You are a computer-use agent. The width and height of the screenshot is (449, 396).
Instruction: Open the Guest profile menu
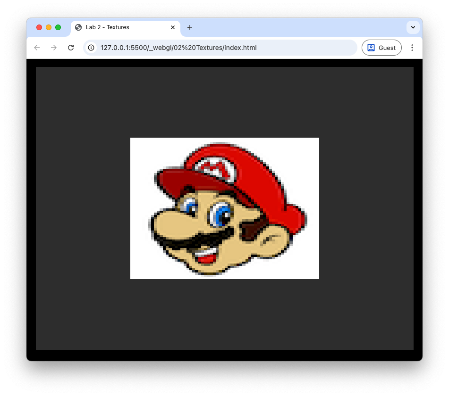381,48
